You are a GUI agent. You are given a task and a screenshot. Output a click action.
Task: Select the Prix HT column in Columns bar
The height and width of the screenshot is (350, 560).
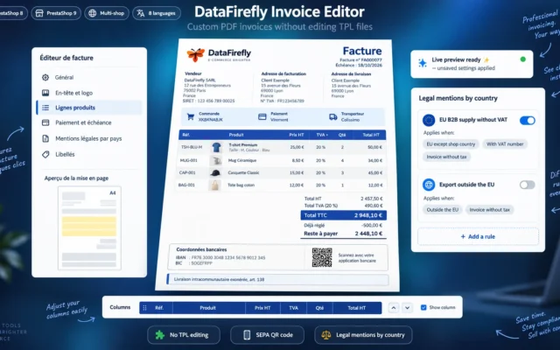pos(262,308)
